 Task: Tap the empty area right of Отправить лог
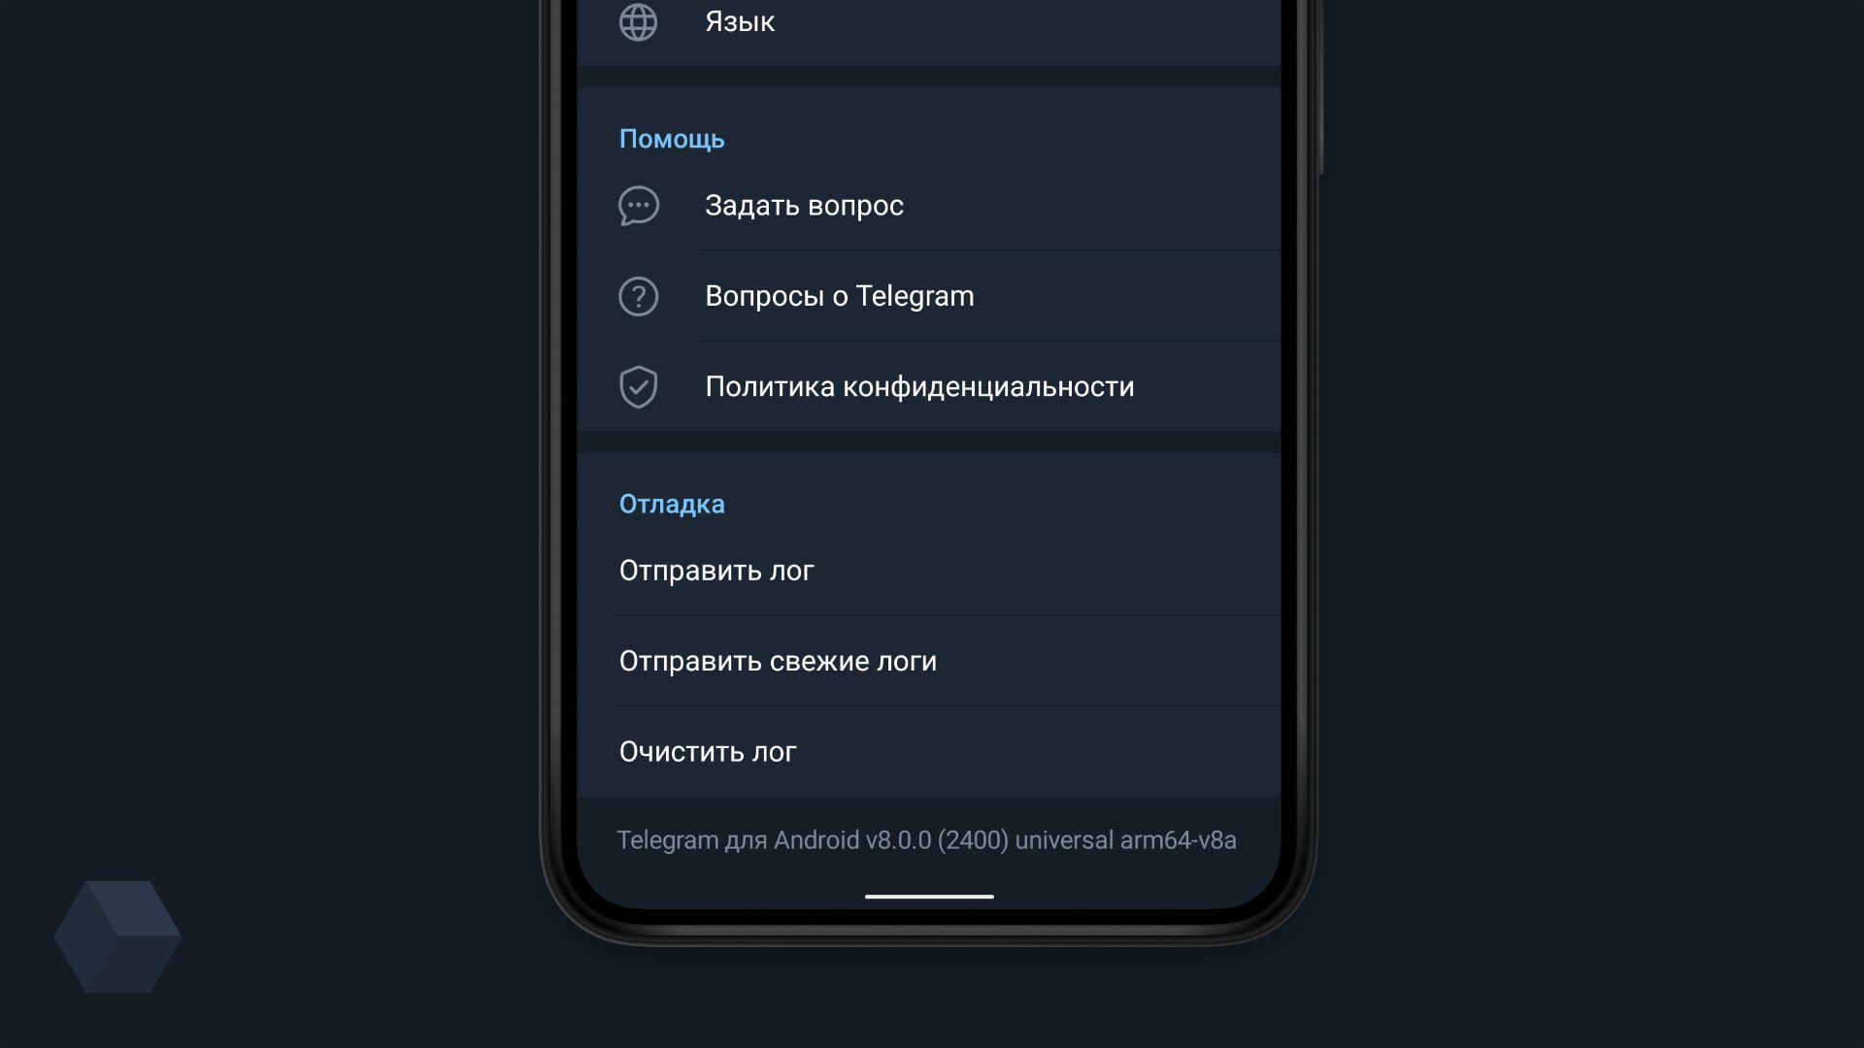point(1048,571)
